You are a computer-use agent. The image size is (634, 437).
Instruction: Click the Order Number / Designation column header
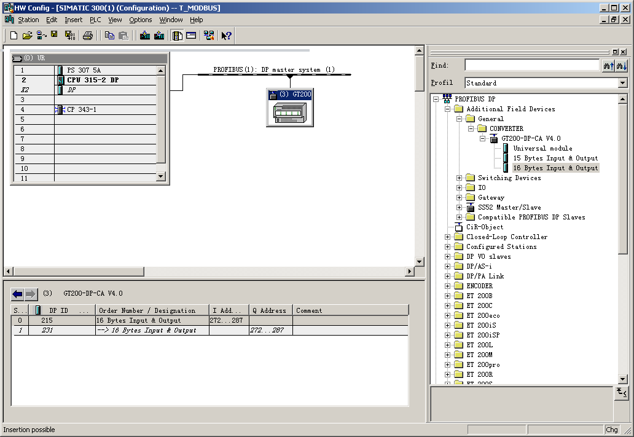(x=152, y=310)
